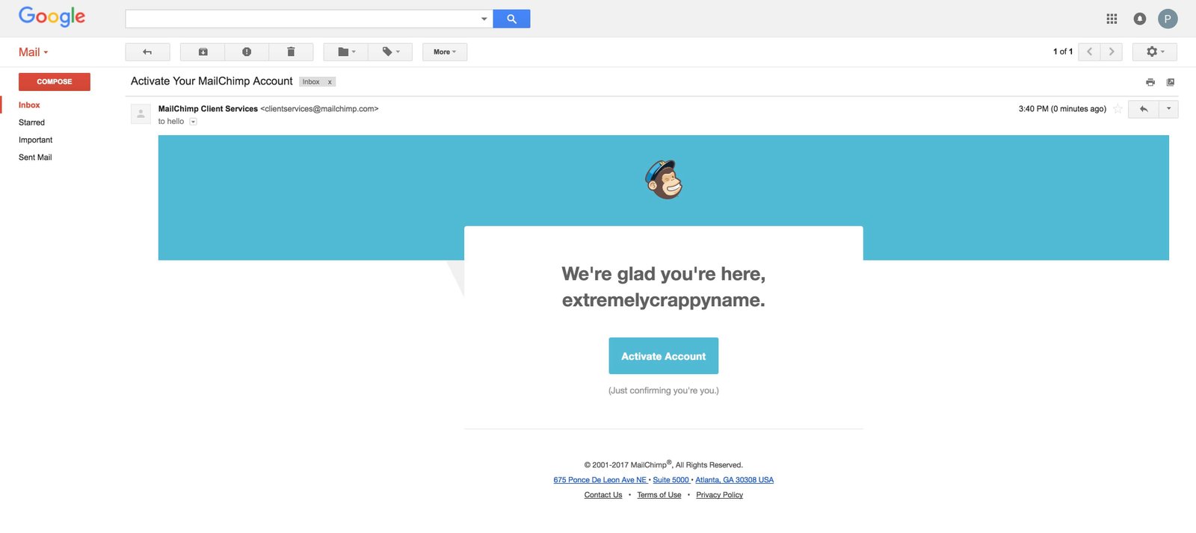The image size is (1196, 533).
Task: Open the Terms of Use link
Action: [659, 495]
